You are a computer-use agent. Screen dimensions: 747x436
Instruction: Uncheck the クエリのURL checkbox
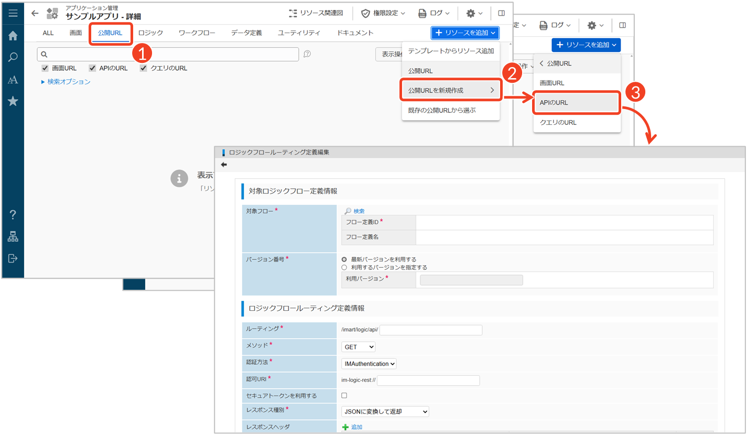point(144,68)
